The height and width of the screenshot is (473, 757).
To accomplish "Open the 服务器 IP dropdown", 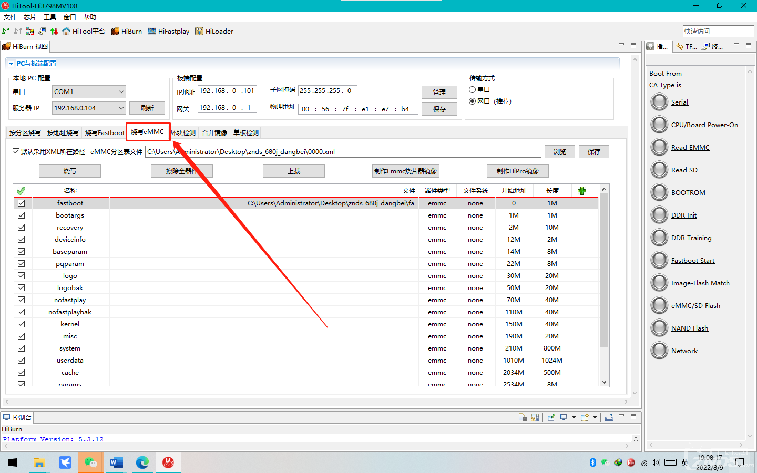I will (89, 108).
